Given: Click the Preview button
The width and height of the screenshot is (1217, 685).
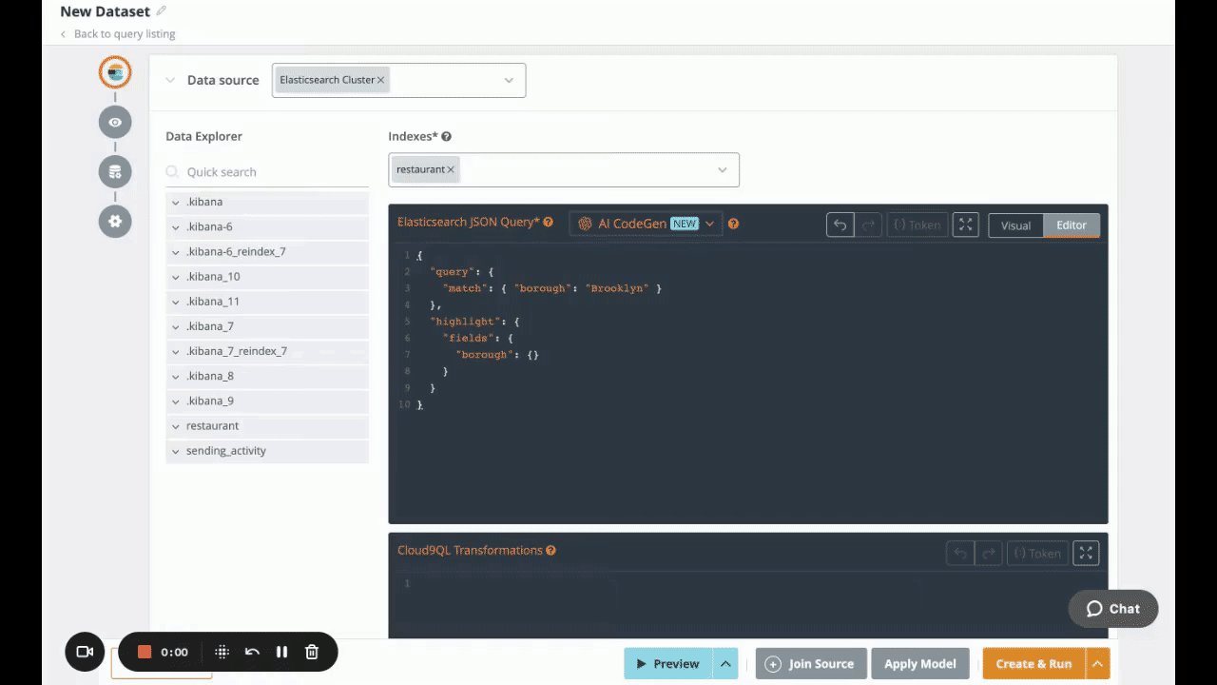Looking at the screenshot, I should [667, 664].
